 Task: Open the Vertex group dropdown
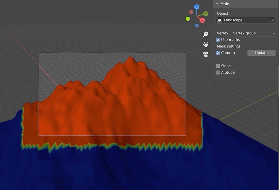254,33
